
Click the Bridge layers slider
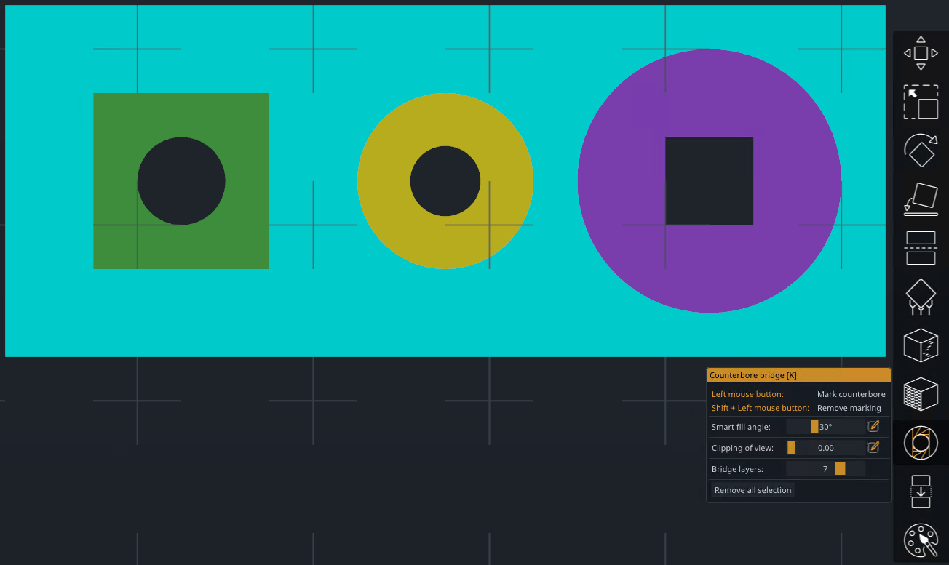(825, 469)
